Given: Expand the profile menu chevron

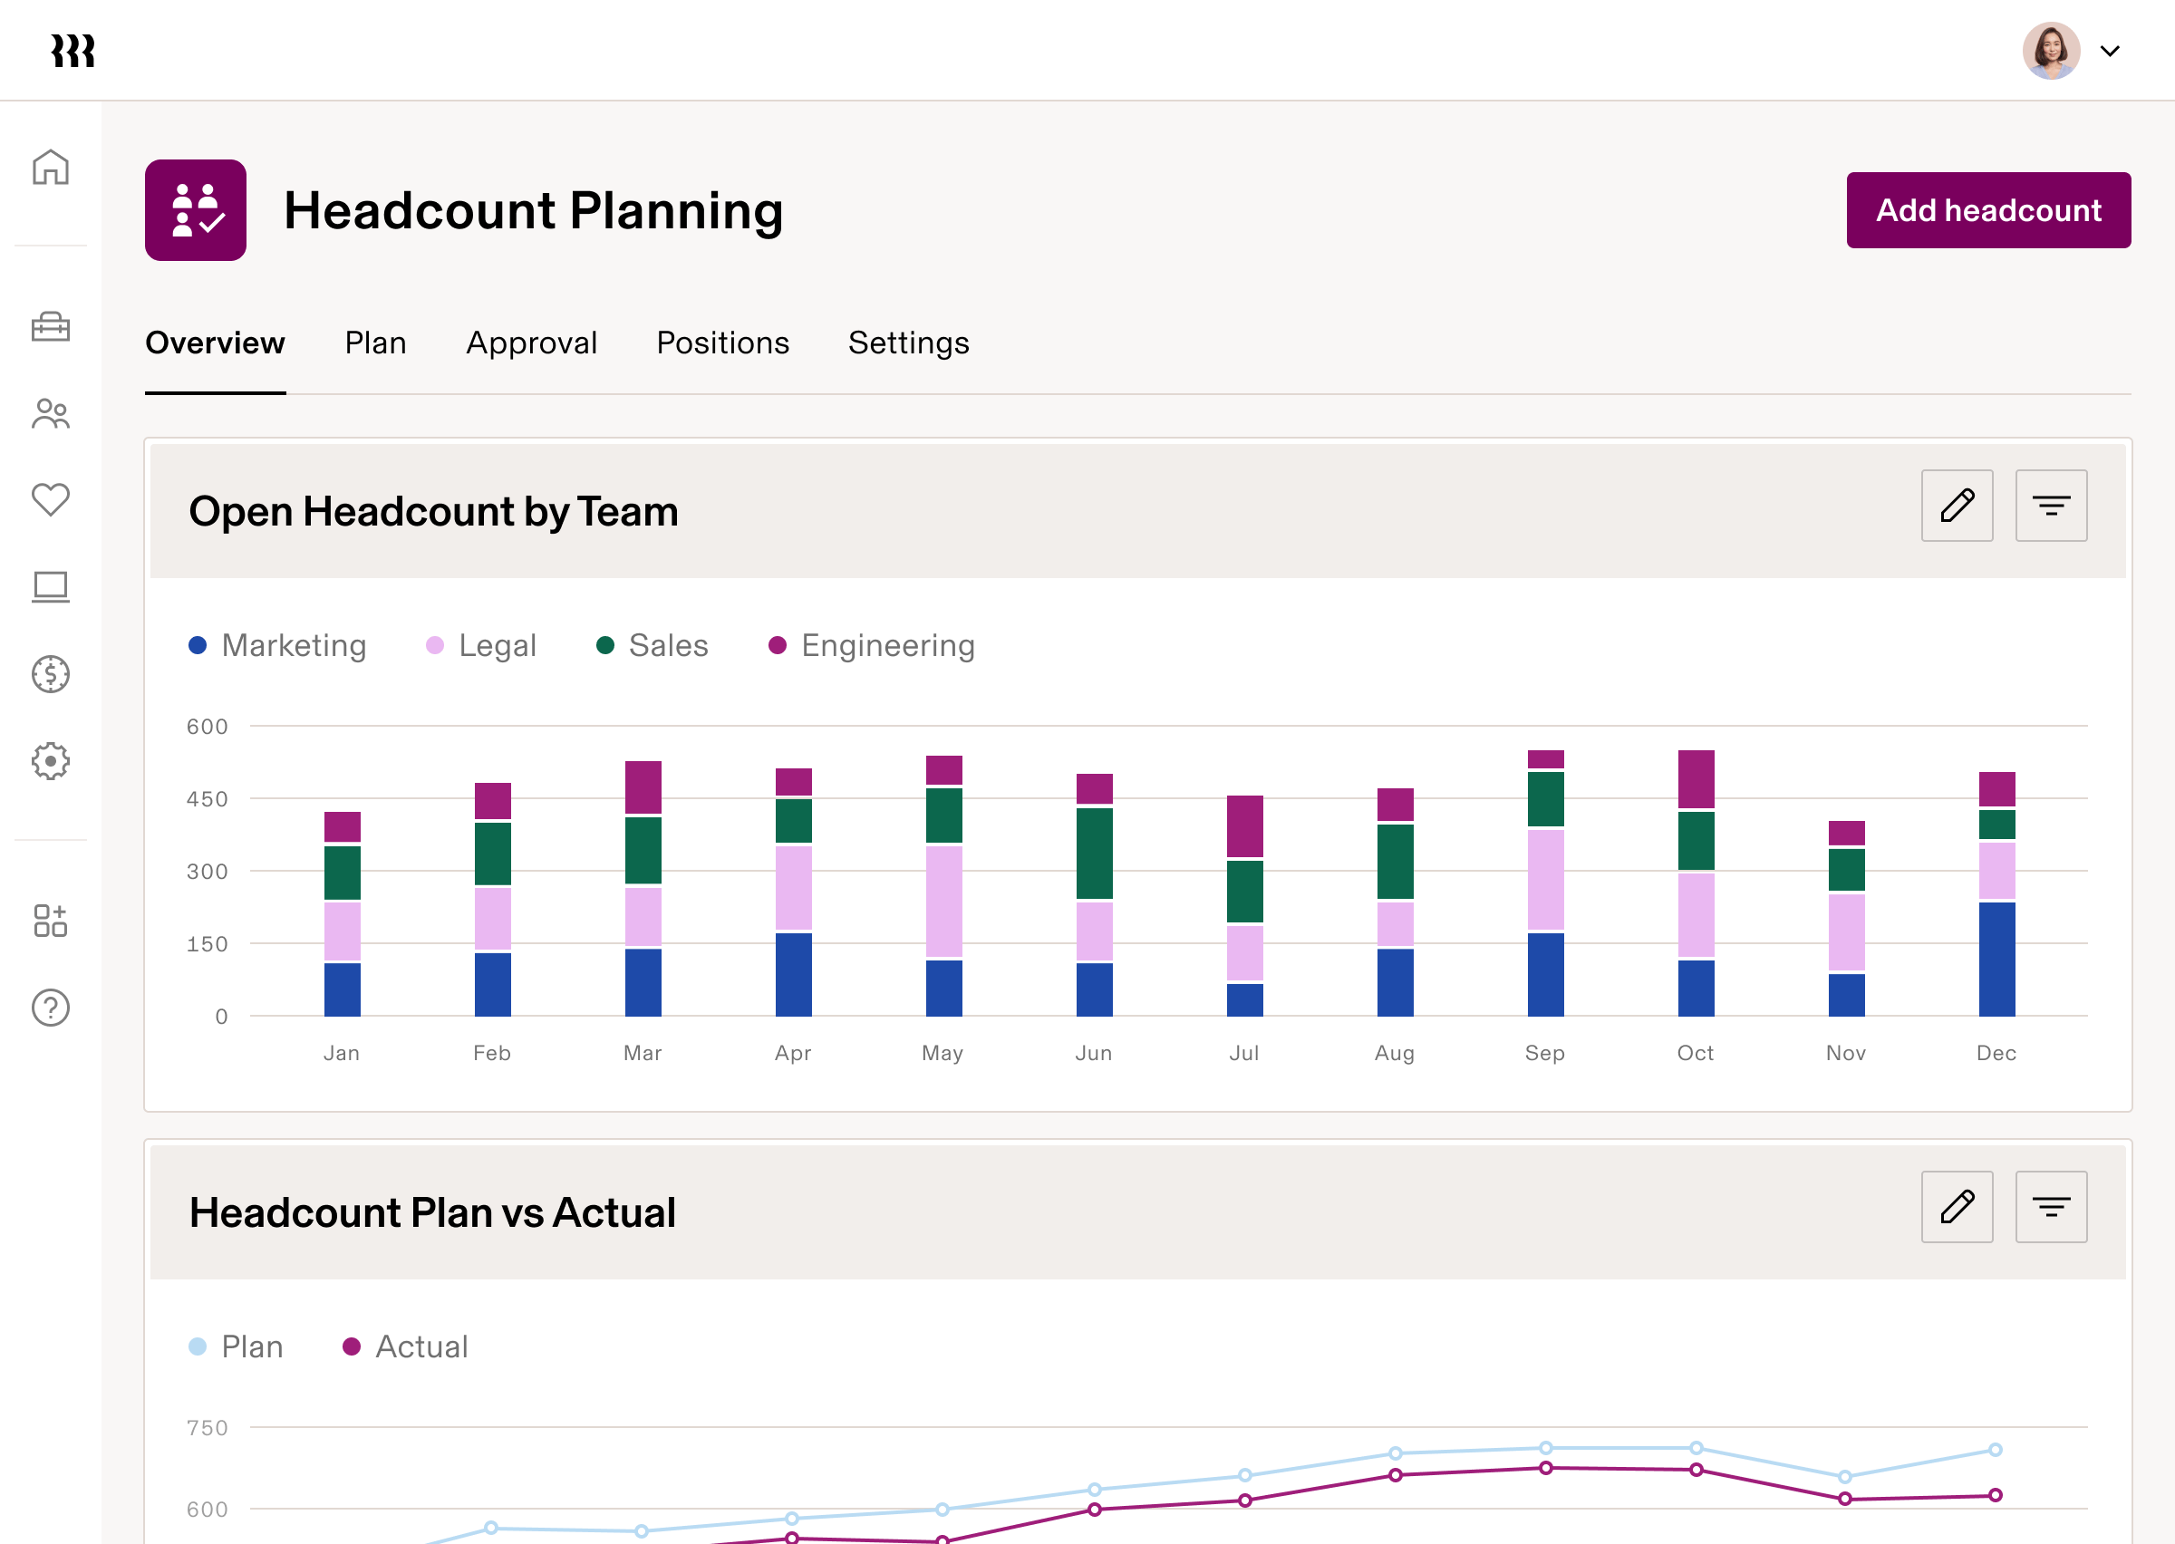Looking at the screenshot, I should (2111, 52).
